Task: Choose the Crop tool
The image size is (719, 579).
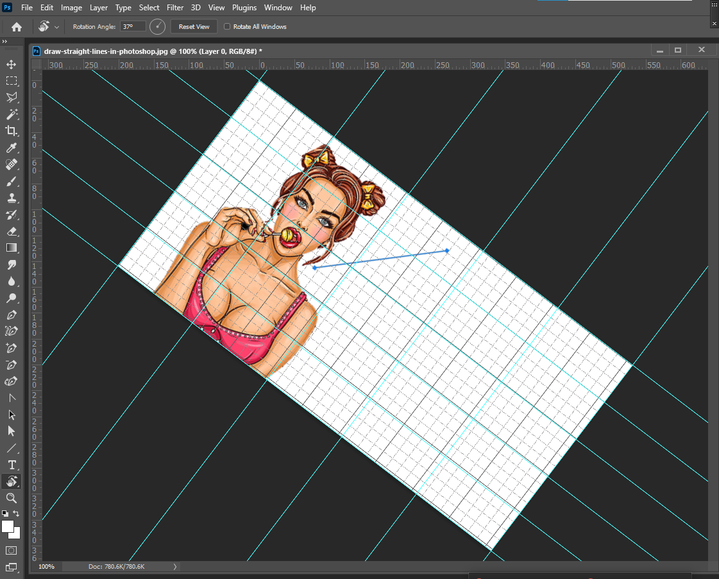Action: 12,131
